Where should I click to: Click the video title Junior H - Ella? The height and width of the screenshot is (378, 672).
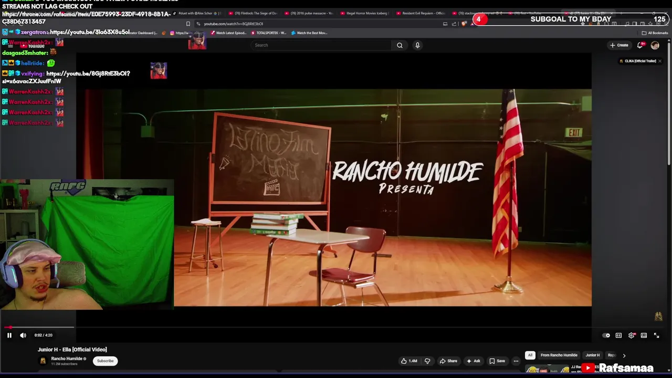click(x=72, y=349)
